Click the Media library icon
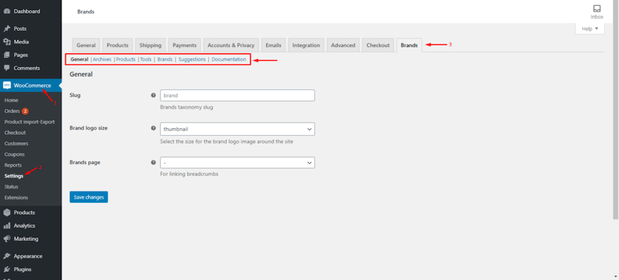The image size is (619, 280). pyautogui.click(x=7, y=42)
